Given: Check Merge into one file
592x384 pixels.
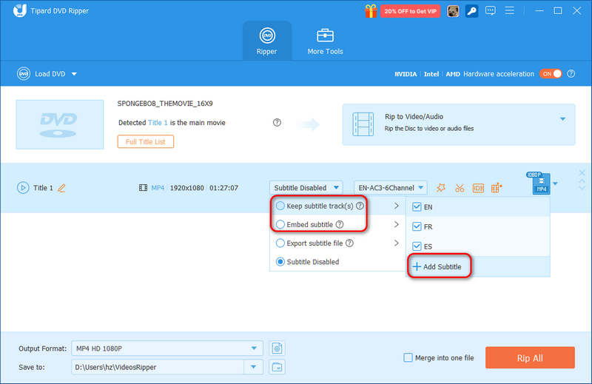Looking at the screenshot, I should click(x=408, y=357).
